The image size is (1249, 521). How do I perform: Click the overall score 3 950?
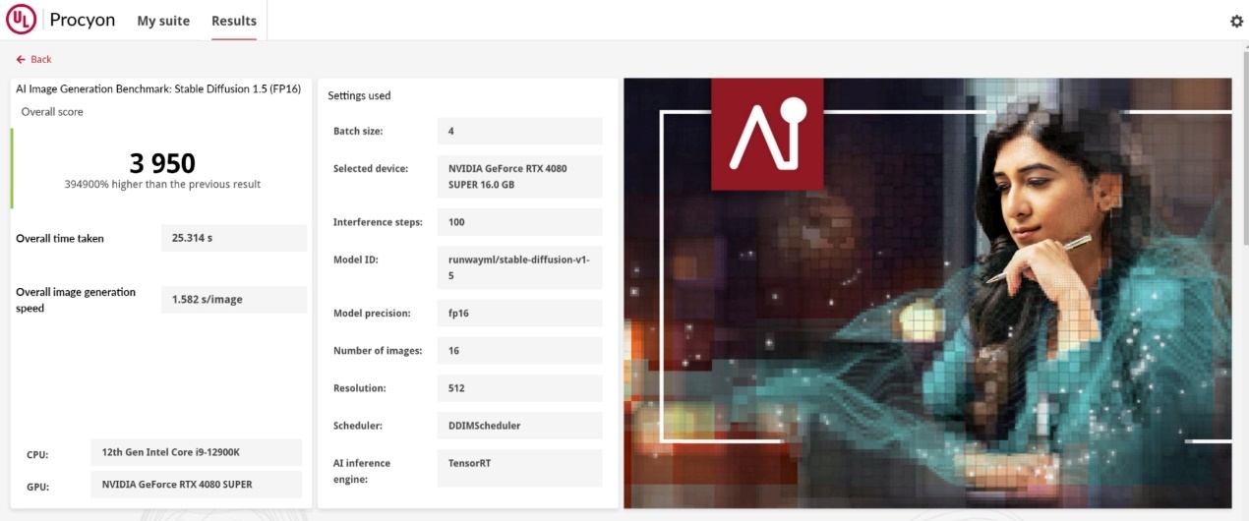click(162, 163)
